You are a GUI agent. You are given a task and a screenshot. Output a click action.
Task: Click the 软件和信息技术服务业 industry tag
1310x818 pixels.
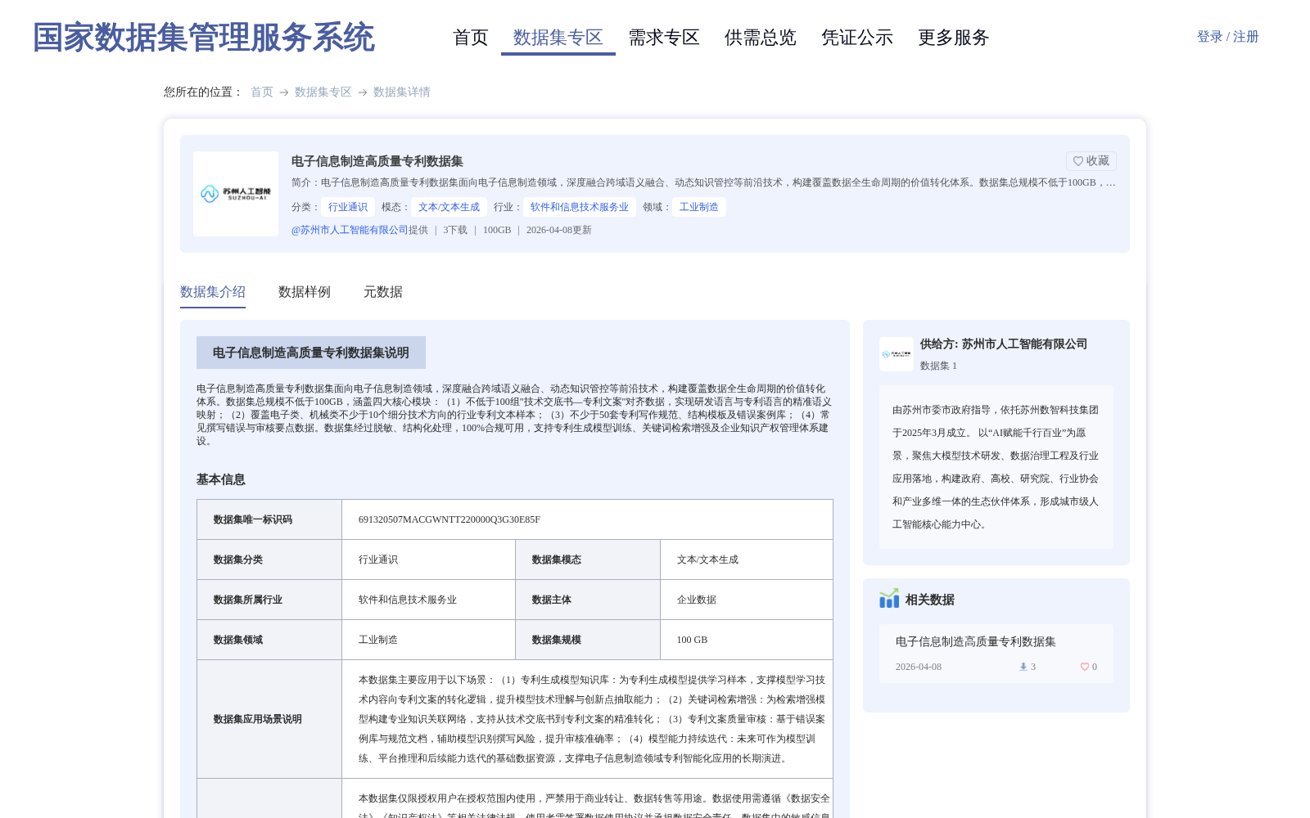click(x=580, y=207)
